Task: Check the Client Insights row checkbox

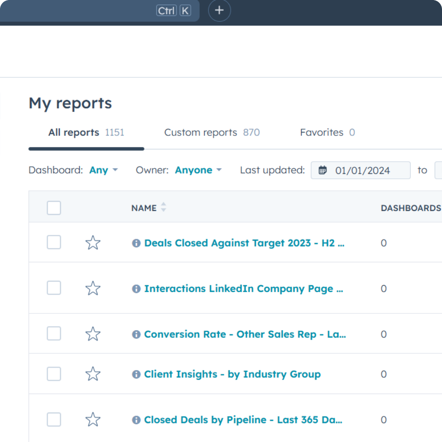Action: pyautogui.click(x=54, y=374)
